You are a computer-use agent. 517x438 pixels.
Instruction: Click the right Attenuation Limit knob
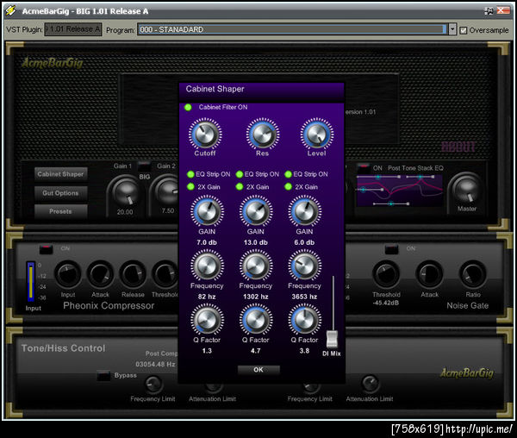point(370,383)
